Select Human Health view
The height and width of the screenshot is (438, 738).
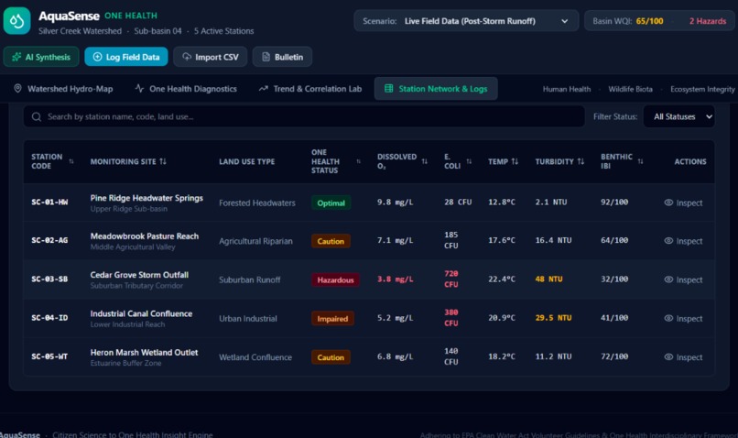click(x=567, y=89)
